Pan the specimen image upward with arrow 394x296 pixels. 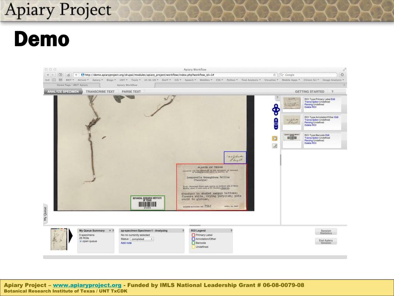[276, 106]
